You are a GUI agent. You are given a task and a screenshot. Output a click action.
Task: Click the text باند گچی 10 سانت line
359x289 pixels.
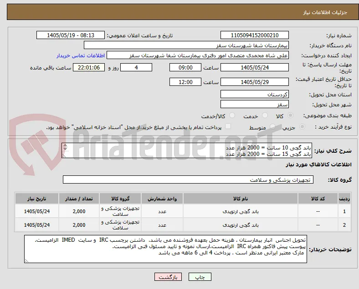click(268, 148)
